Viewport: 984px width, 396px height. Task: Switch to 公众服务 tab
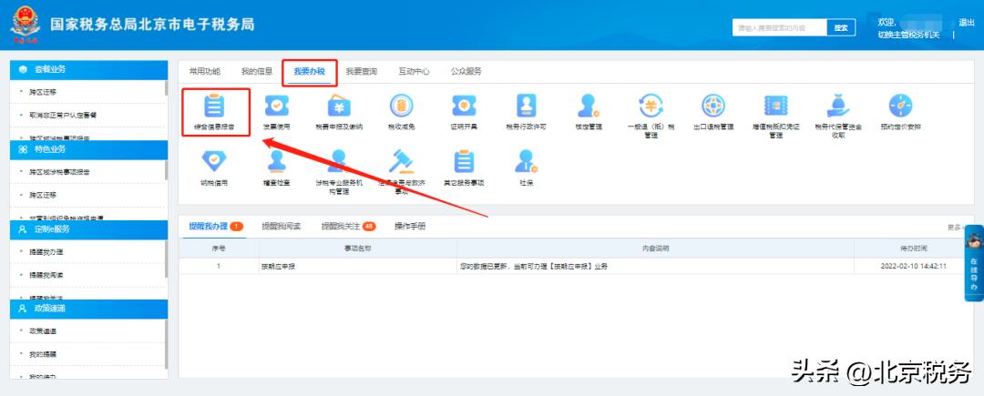[466, 71]
